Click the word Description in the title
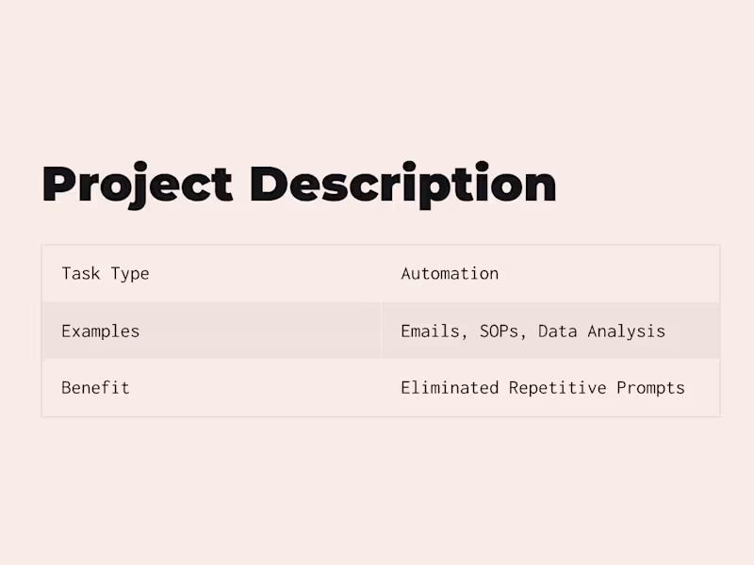Image resolution: width=754 pixels, height=565 pixels. [x=403, y=185]
